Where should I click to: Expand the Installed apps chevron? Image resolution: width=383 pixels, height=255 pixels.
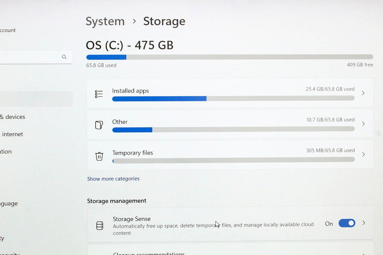[x=363, y=93]
